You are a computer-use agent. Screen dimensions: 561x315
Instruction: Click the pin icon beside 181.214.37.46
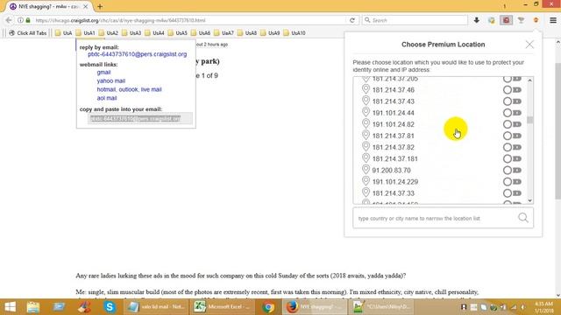366,89
